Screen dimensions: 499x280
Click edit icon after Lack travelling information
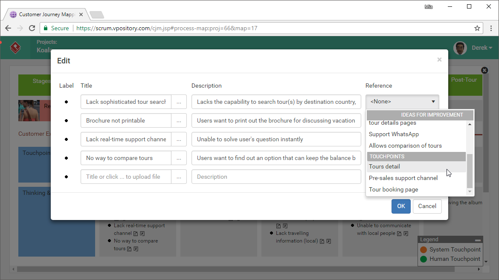pyautogui.click(x=322, y=241)
